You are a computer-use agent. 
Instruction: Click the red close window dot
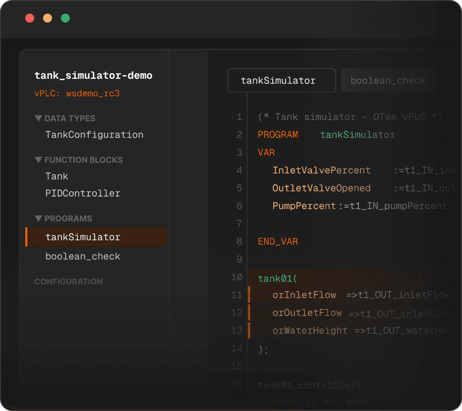click(30, 18)
